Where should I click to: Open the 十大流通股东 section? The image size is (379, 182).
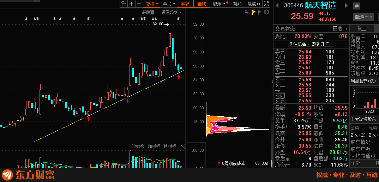363,119
